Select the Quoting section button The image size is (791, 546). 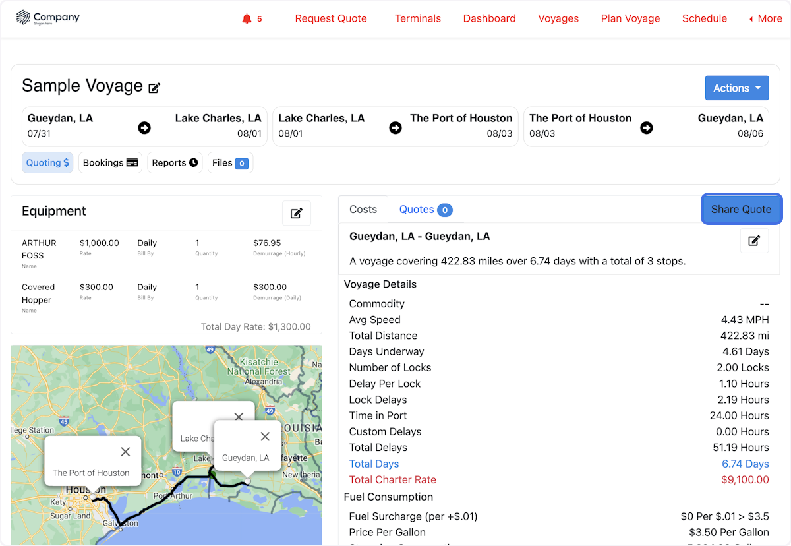[47, 163]
